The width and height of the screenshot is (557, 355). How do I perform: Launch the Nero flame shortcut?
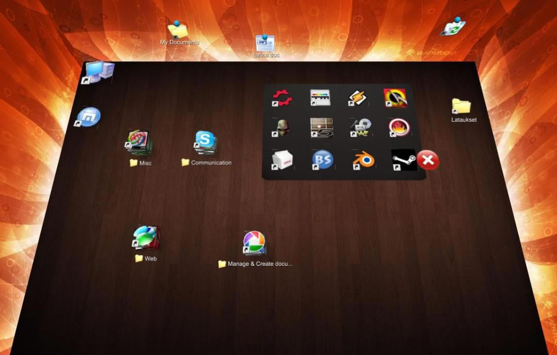[x=399, y=127]
